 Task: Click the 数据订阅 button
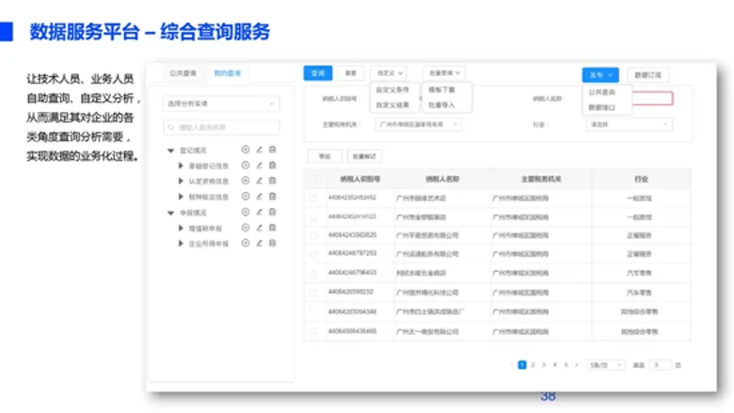647,75
